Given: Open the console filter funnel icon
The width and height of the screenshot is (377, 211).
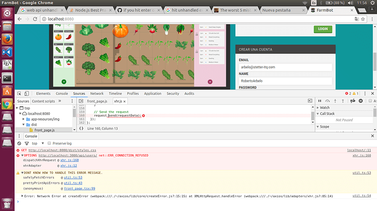Looking at the screenshot, I should (27, 143).
